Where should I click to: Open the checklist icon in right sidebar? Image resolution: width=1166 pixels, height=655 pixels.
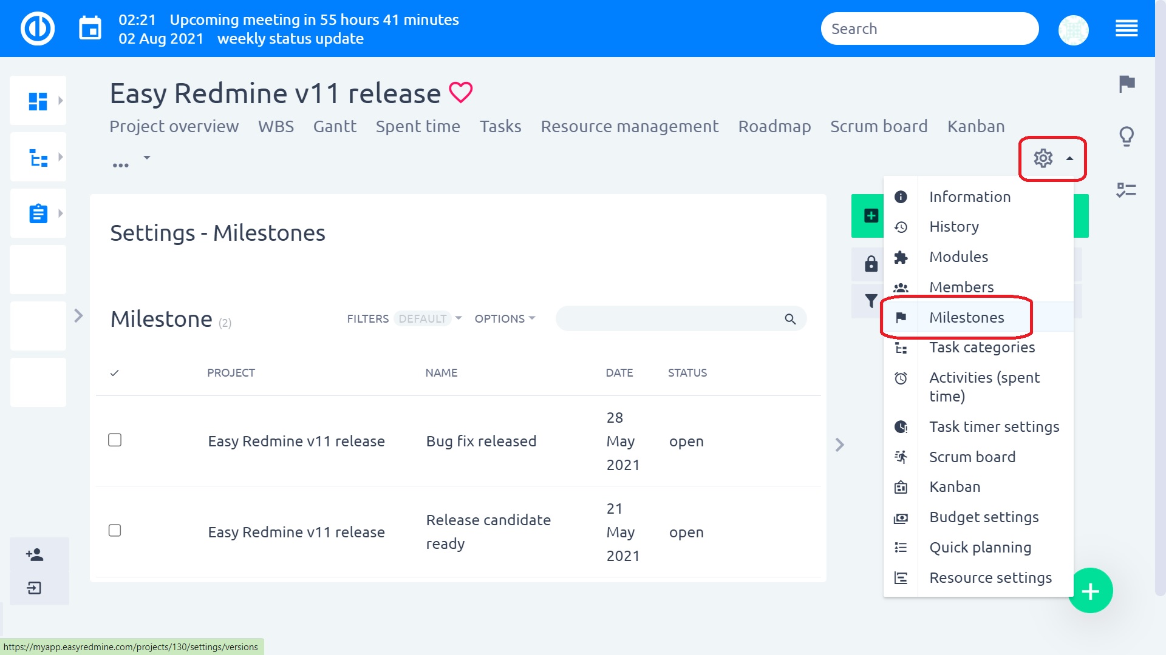(1126, 190)
